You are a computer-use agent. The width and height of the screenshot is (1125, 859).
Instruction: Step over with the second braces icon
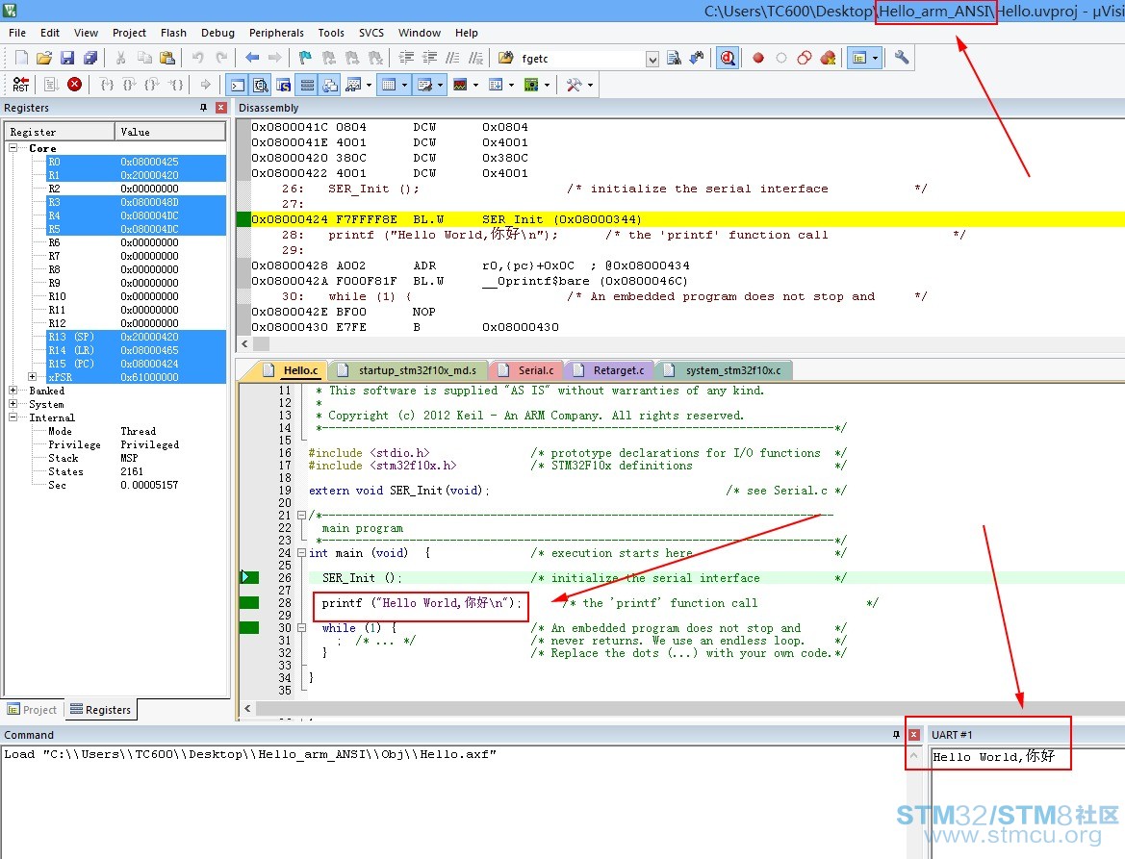click(x=129, y=85)
